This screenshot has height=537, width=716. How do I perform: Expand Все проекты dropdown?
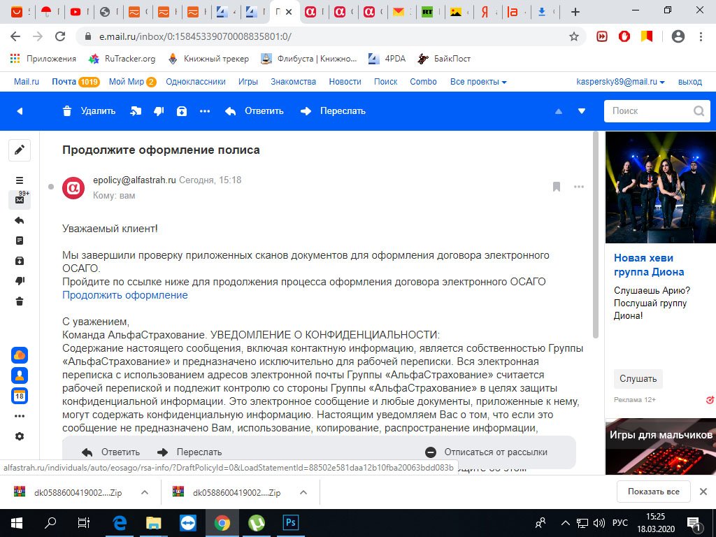tap(478, 82)
